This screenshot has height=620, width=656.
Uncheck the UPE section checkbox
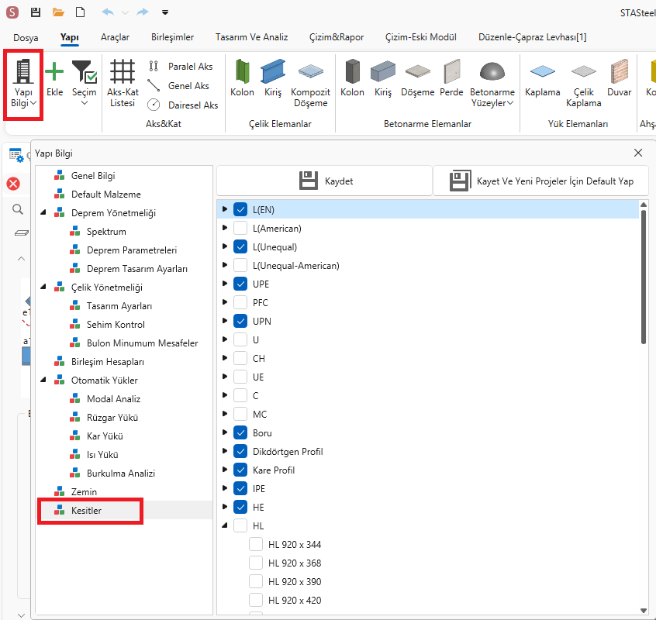tap(240, 284)
